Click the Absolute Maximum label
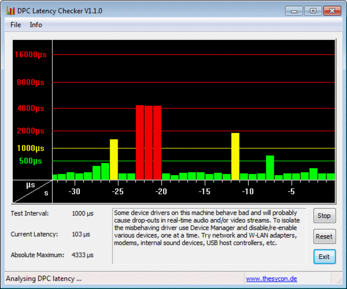 [x=38, y=255]
